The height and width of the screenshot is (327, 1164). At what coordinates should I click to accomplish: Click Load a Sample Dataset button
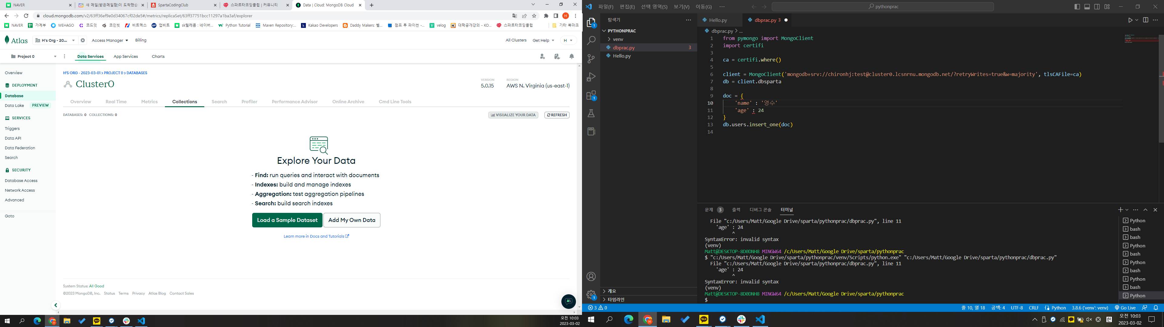pos(287,220)
